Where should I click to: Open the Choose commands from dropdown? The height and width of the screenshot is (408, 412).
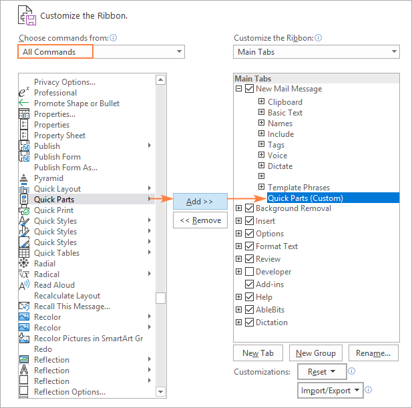click(x=101, y=52)
